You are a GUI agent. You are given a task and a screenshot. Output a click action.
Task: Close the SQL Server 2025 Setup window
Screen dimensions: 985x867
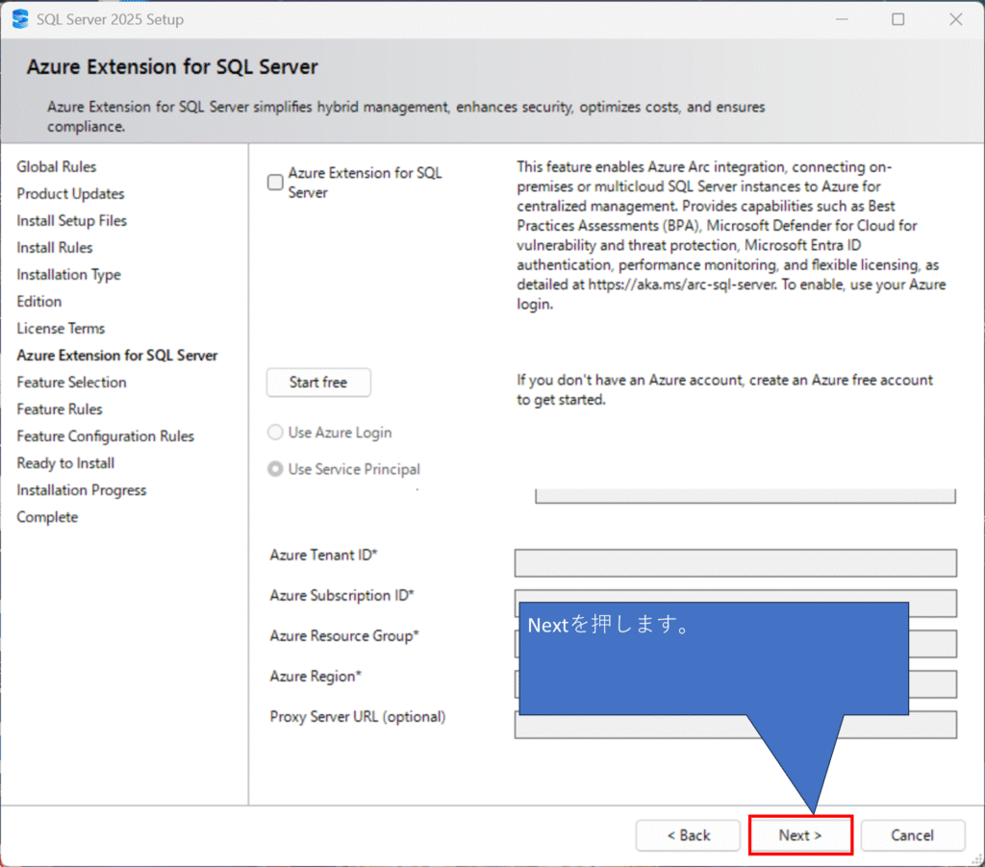pyautogui.click(x=955, y=19)
